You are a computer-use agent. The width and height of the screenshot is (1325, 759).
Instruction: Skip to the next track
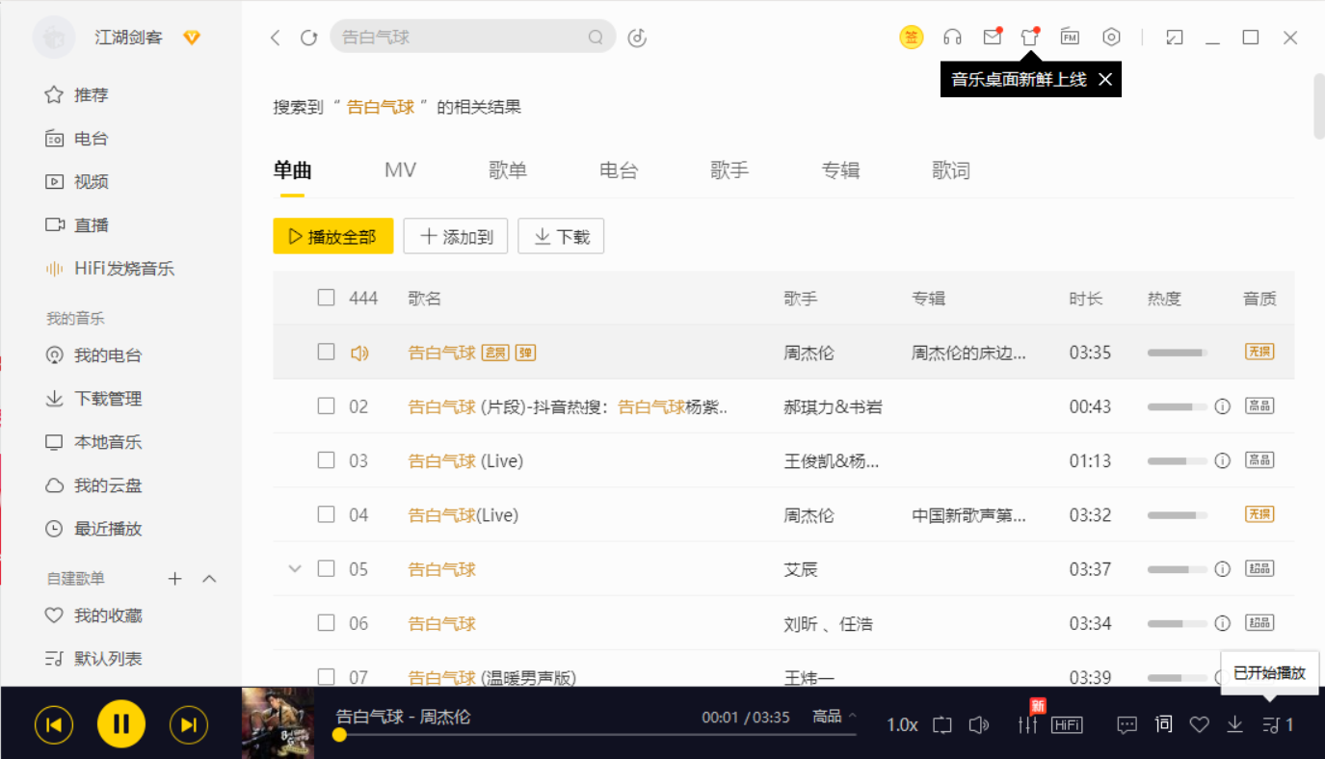pos(189,724)
